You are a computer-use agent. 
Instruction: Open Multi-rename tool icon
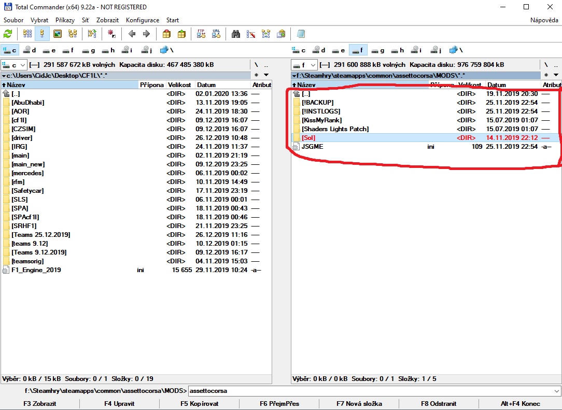pos(251,34)
